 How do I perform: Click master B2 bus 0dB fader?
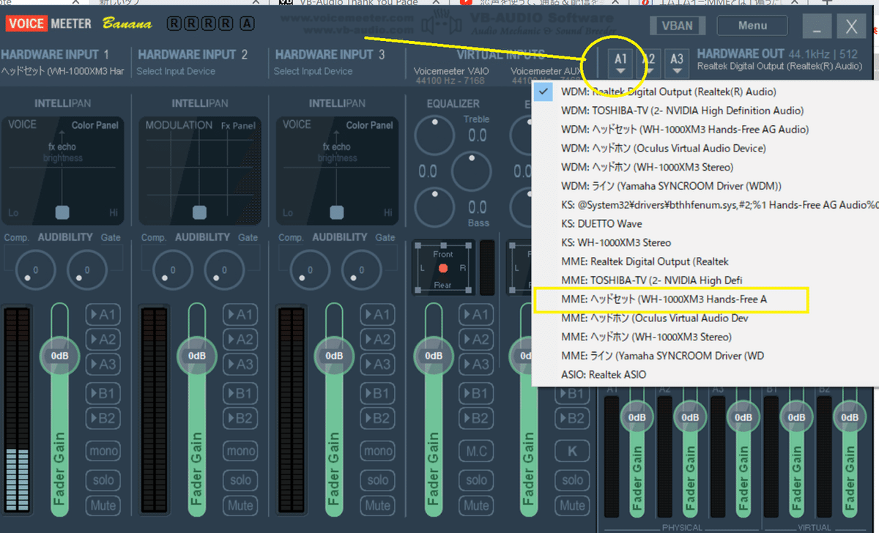click(x=849, y=417)
